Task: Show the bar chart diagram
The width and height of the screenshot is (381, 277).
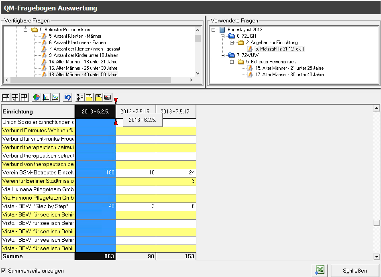Action: click(46, 97)
